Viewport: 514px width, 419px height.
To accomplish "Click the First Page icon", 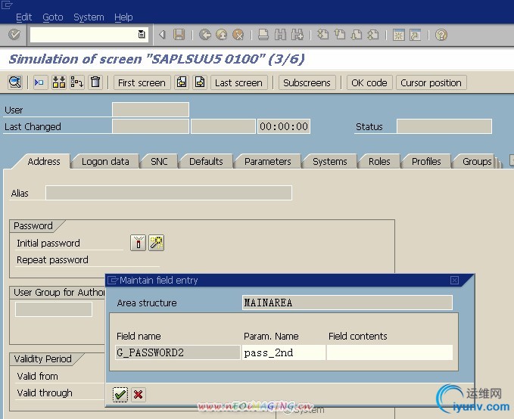I will [x=323, y=34].
